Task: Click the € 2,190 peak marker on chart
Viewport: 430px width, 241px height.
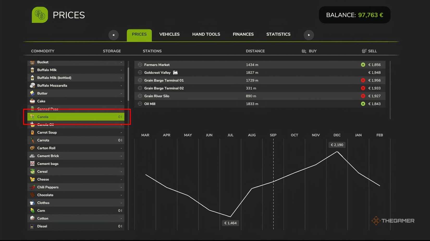Action: click(337, 145)
